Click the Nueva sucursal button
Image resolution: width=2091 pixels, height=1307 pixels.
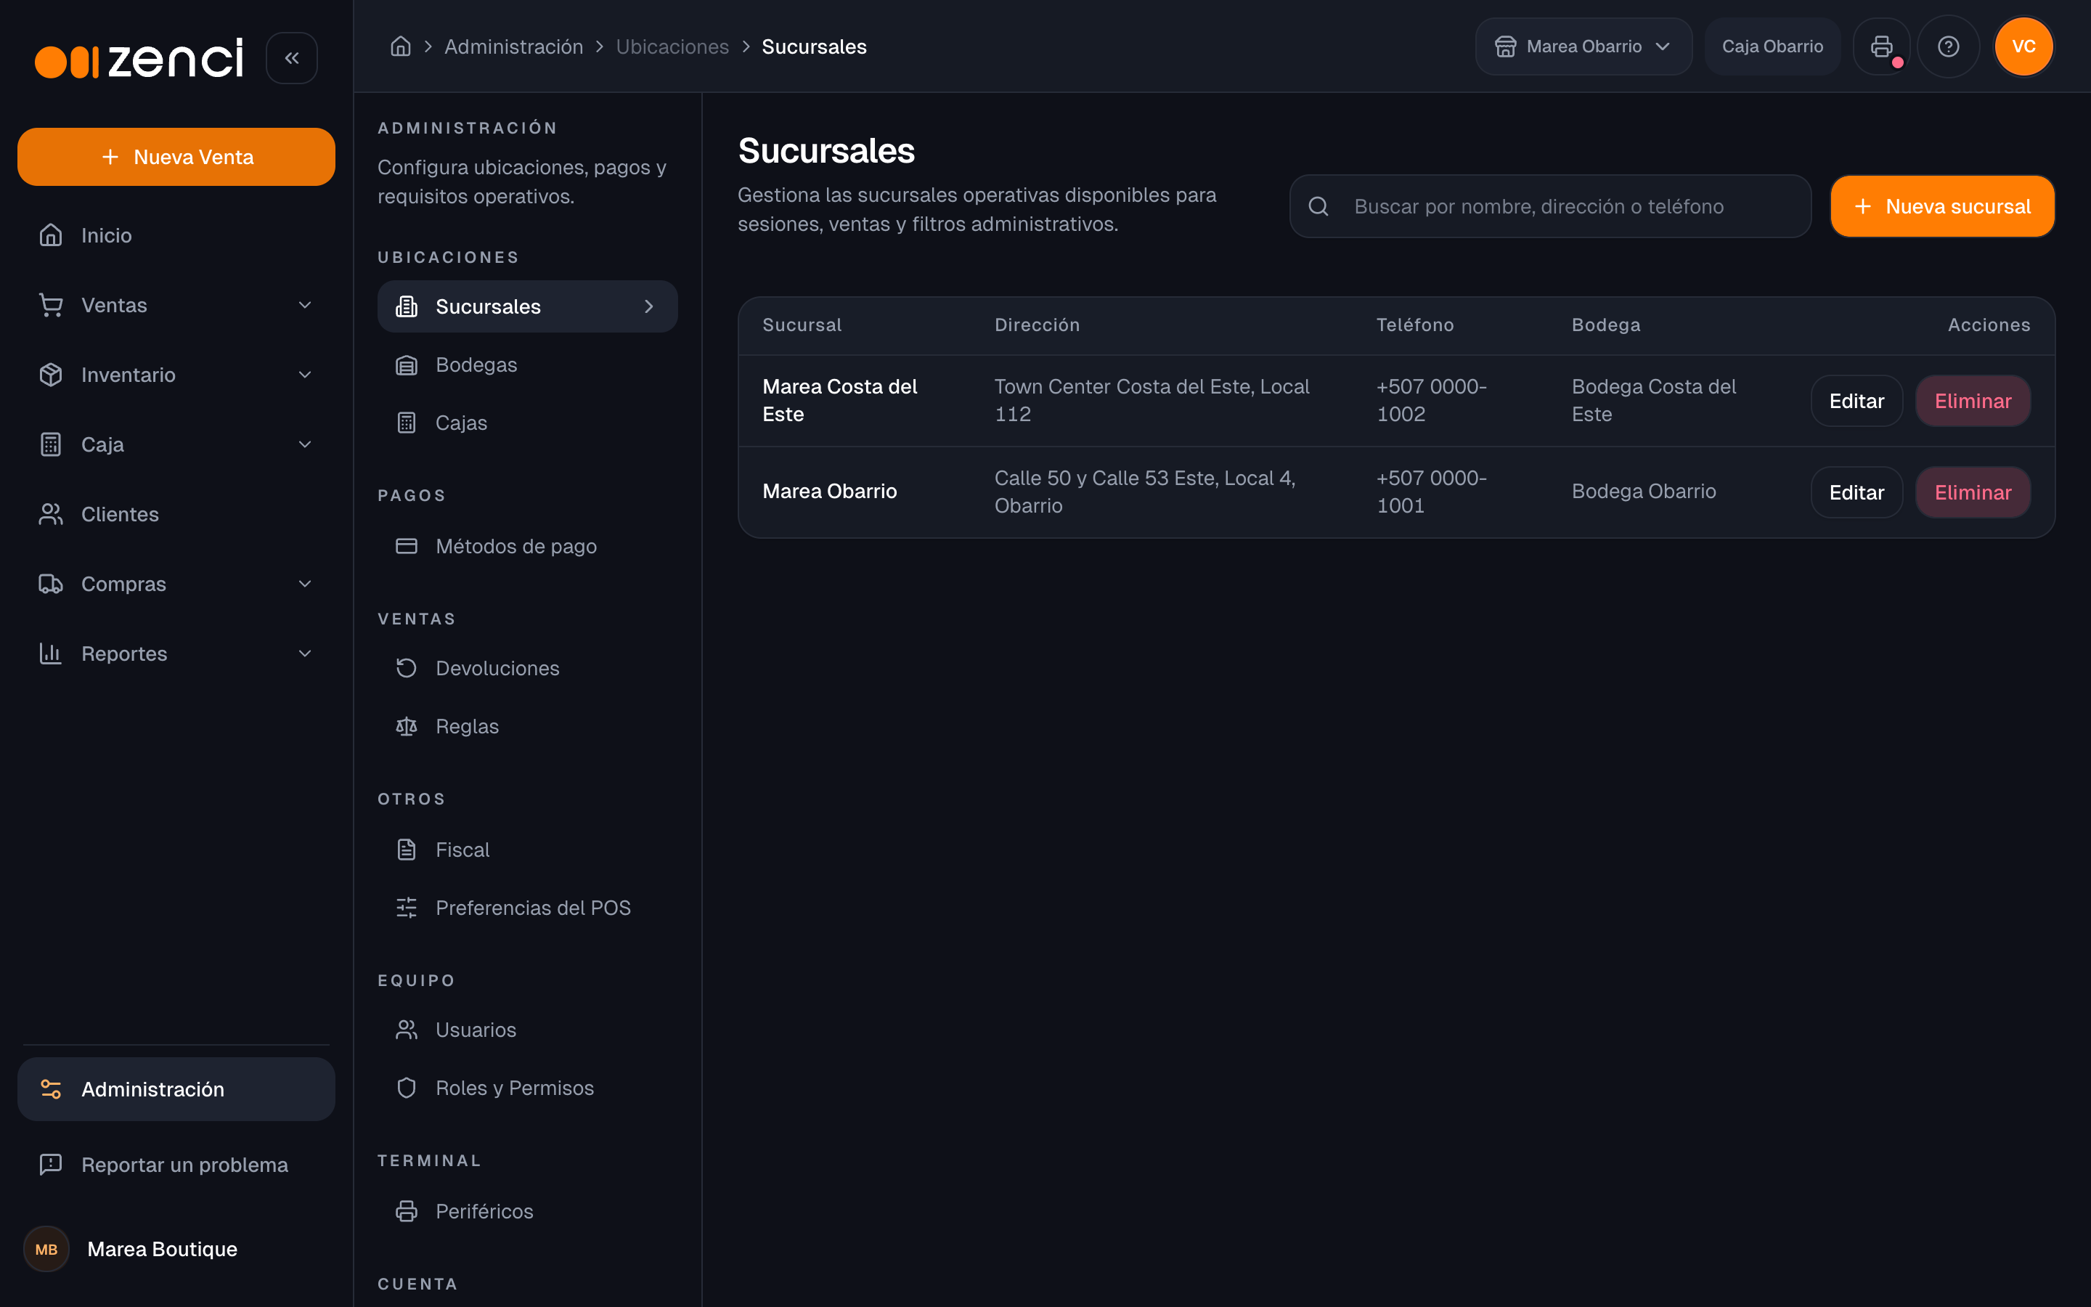pos(1942,207)
